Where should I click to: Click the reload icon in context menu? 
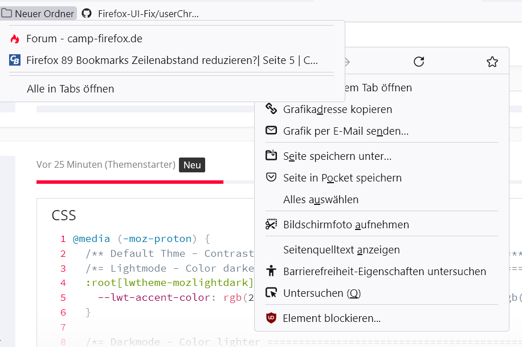click(419, 62)
